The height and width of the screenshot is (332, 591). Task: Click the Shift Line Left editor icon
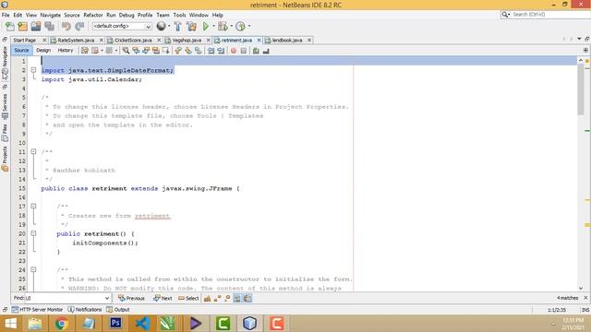coord(211,51)
